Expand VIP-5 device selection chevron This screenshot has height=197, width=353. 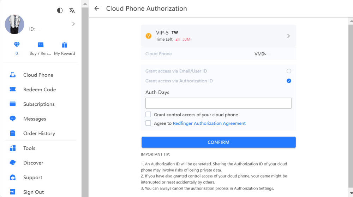(x=288, y=36)
